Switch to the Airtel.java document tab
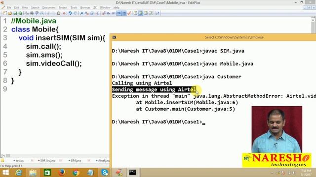This screenshot has width=316, height=177. (x=103, y=161)
